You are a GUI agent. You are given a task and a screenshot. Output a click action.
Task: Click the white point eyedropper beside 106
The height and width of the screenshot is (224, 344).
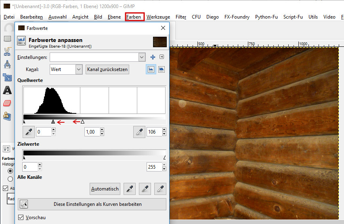tap(139, 132)
